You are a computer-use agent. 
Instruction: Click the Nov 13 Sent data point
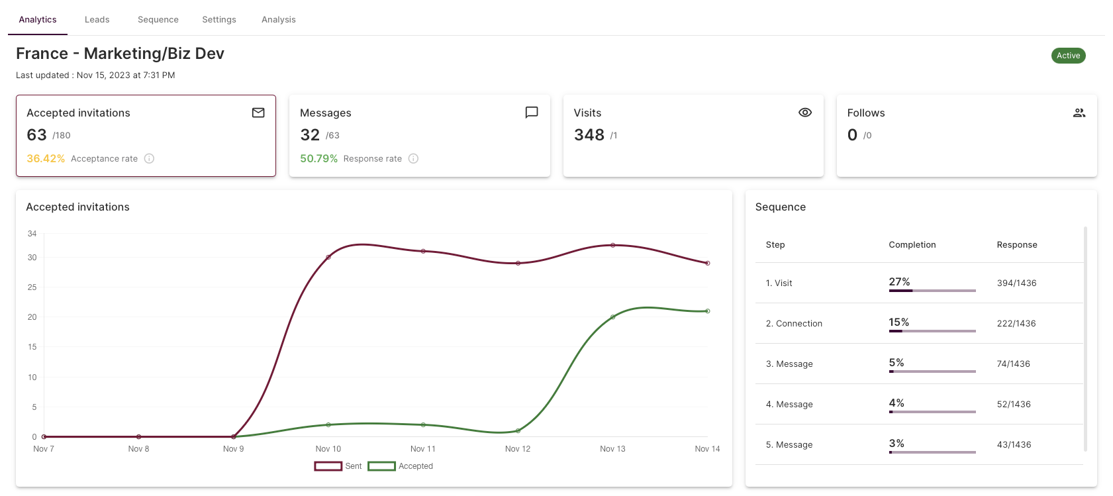612,245
